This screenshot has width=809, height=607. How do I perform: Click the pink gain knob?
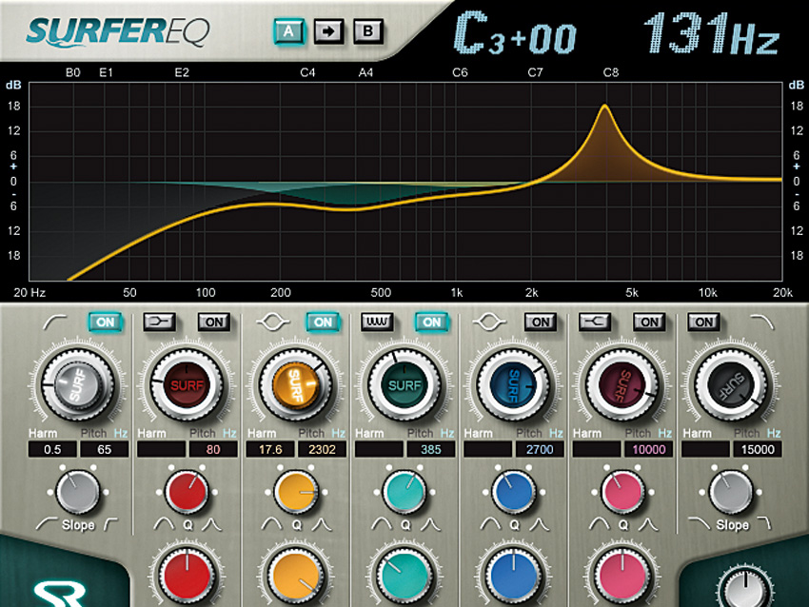pos(622,576)
